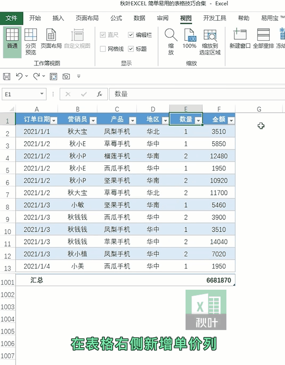Toggle the Headings (标题) checkbox
The height and width of the screenshot is (365, 285).
click(x=131, y=49)
